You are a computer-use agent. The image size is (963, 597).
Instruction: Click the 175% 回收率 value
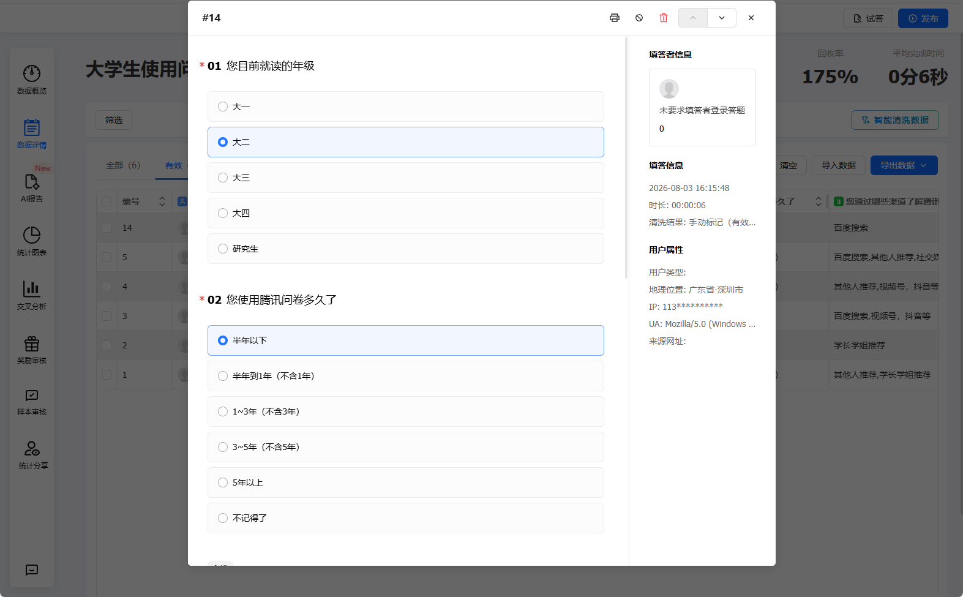point(830,77)
